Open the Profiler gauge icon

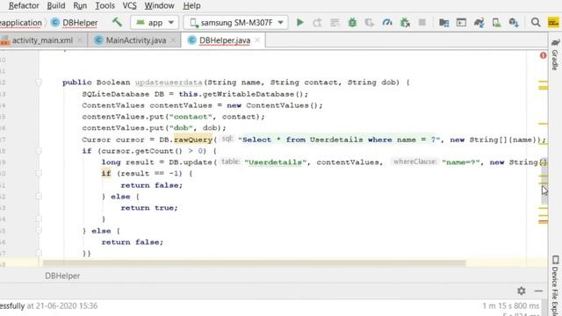[x=387, y=23]
